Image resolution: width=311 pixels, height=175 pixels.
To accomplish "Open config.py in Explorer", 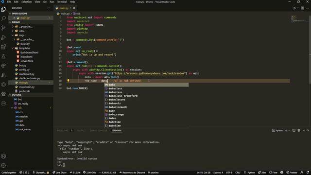I will point(24,70).
